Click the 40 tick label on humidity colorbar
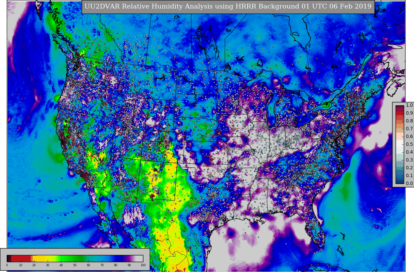 [x=61, y=265]
